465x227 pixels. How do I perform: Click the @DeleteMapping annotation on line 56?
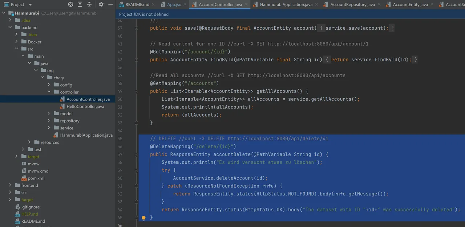pos(193,146)
